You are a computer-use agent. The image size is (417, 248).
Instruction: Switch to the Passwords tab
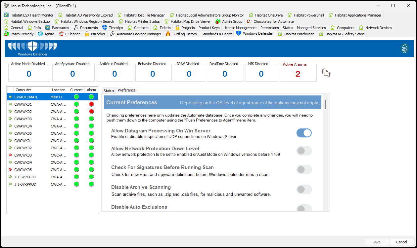(57, 28)
